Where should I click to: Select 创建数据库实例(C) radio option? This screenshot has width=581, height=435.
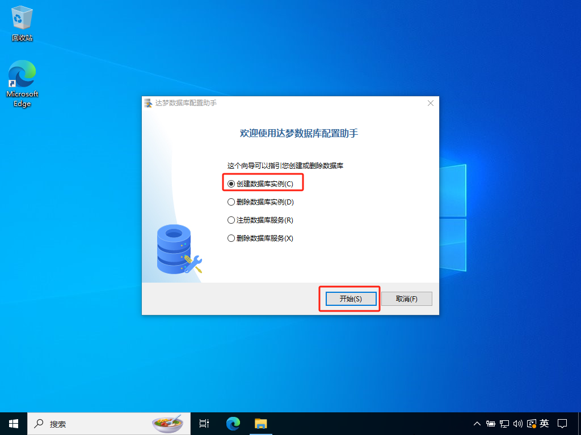(x=260, y=184)
